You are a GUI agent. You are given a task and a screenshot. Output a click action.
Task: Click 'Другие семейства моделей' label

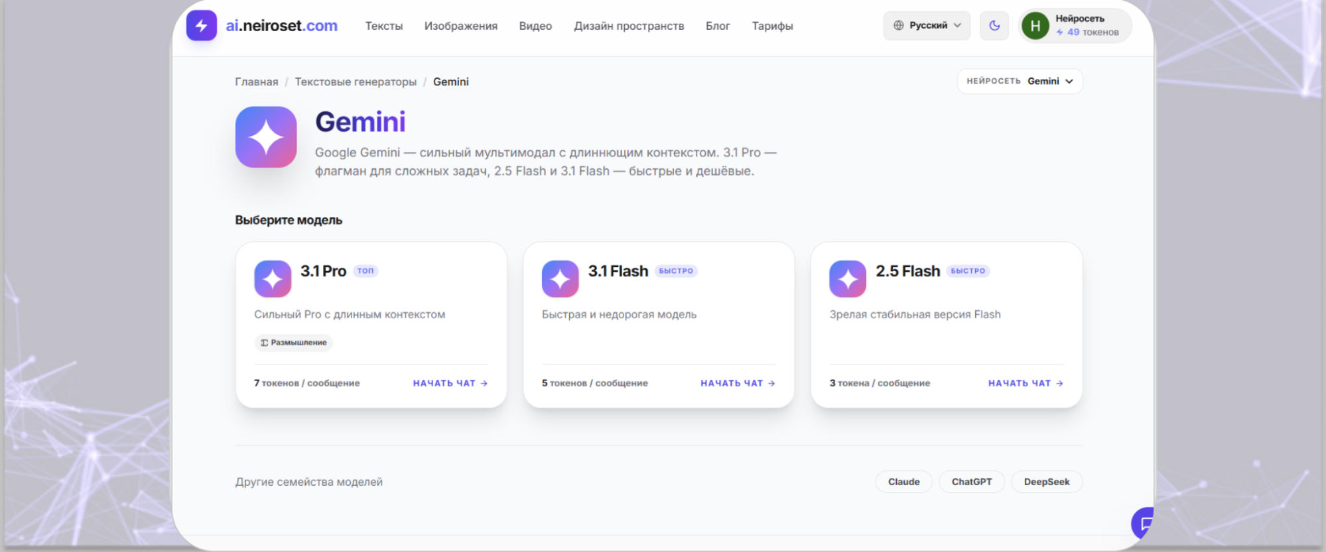pos(309,482)
